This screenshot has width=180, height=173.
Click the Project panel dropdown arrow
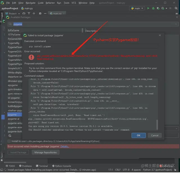click(x=19, y=14)
